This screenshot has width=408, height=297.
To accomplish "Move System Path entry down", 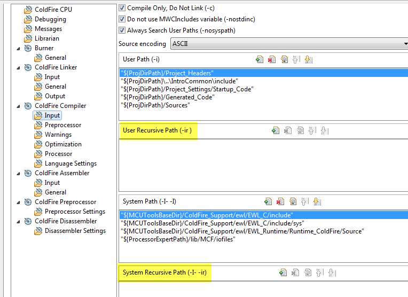I will [317, 201].
